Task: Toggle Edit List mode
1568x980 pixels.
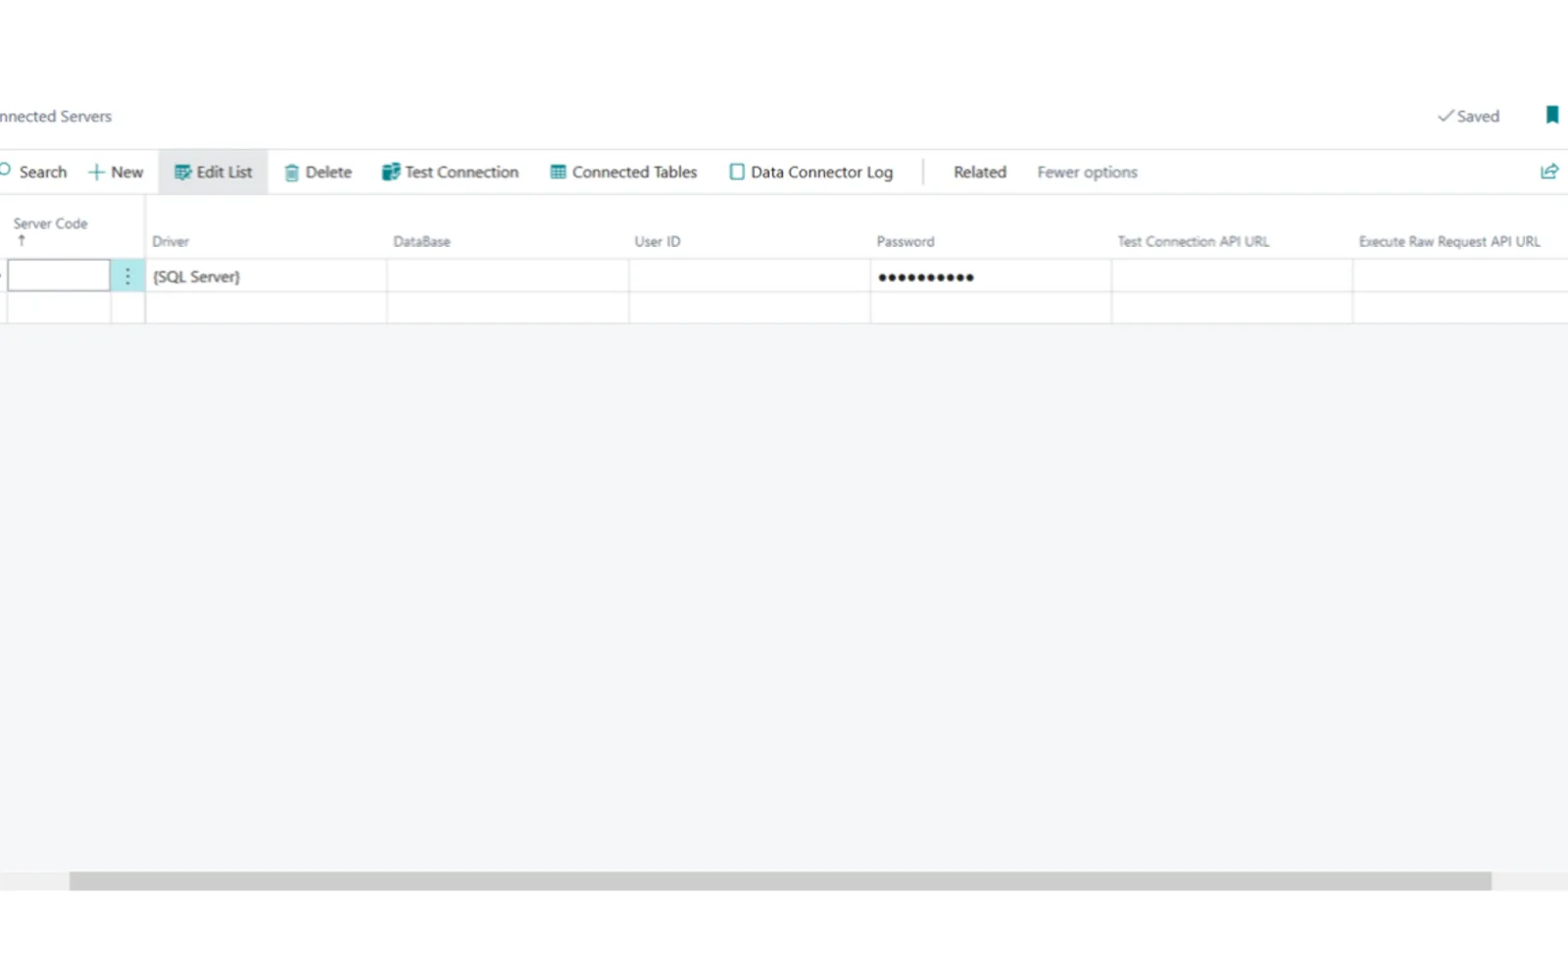Action: pyautogui.click(x=213, y=172)
